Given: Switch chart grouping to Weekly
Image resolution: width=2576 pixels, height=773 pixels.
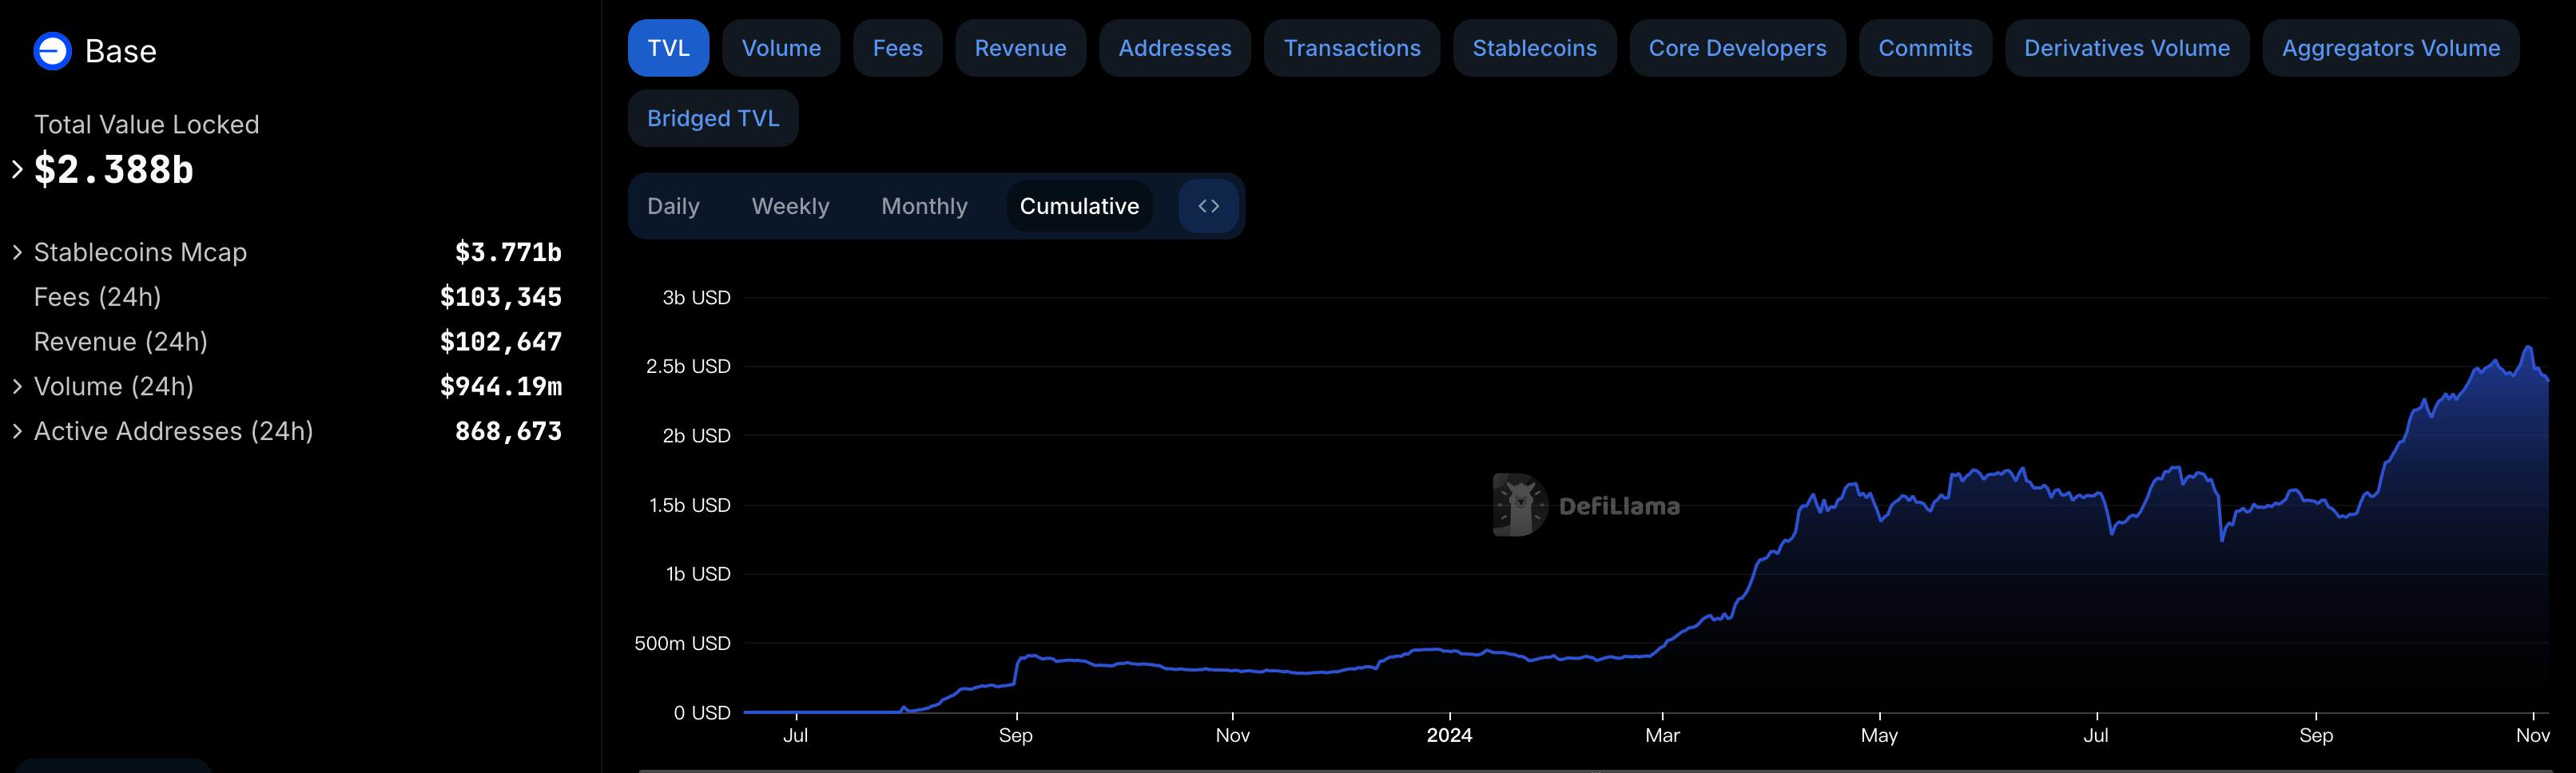Looking at the screenshot, I should pyautogui.click(x=790, y=206).
